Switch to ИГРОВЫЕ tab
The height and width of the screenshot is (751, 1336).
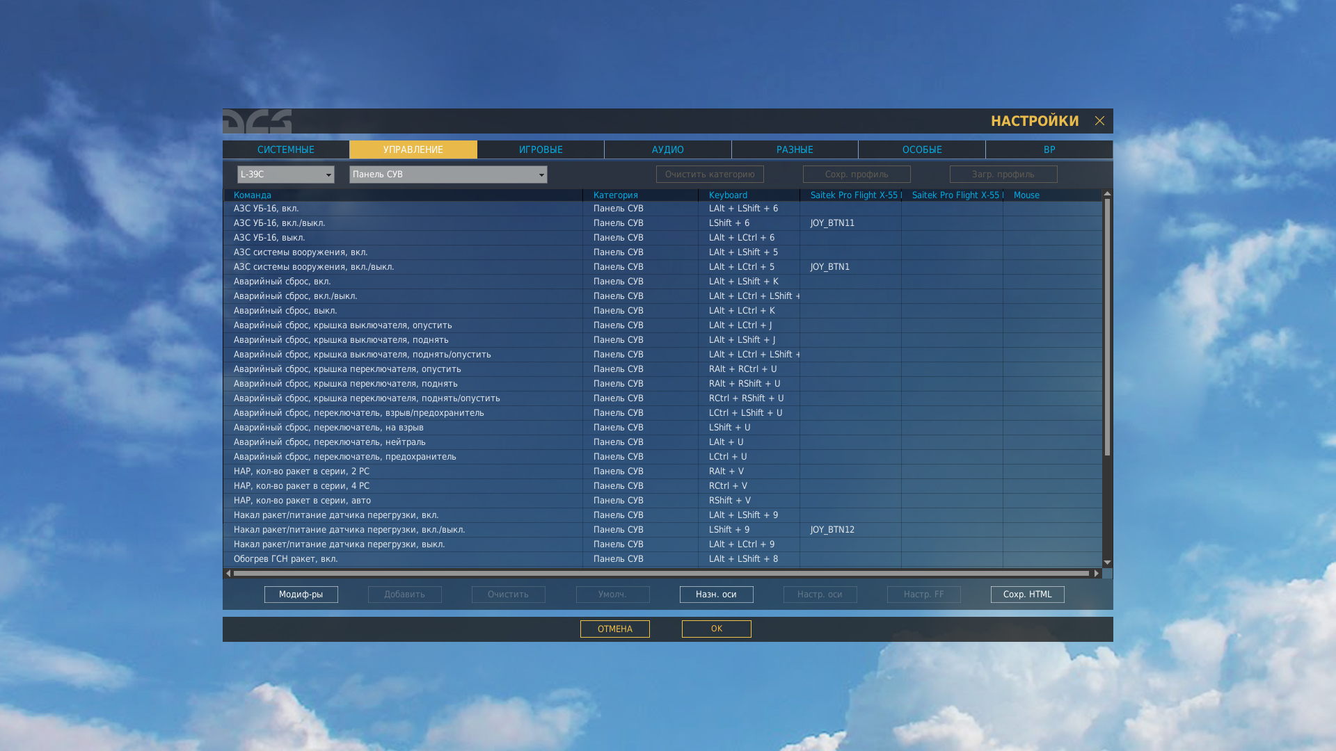point(541,150)
